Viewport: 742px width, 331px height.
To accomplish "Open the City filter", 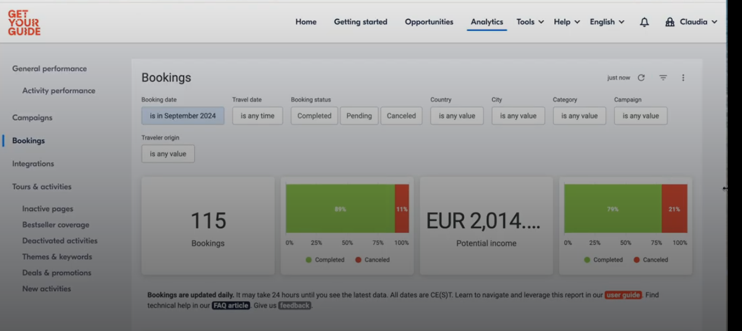I will pos(518,116).
